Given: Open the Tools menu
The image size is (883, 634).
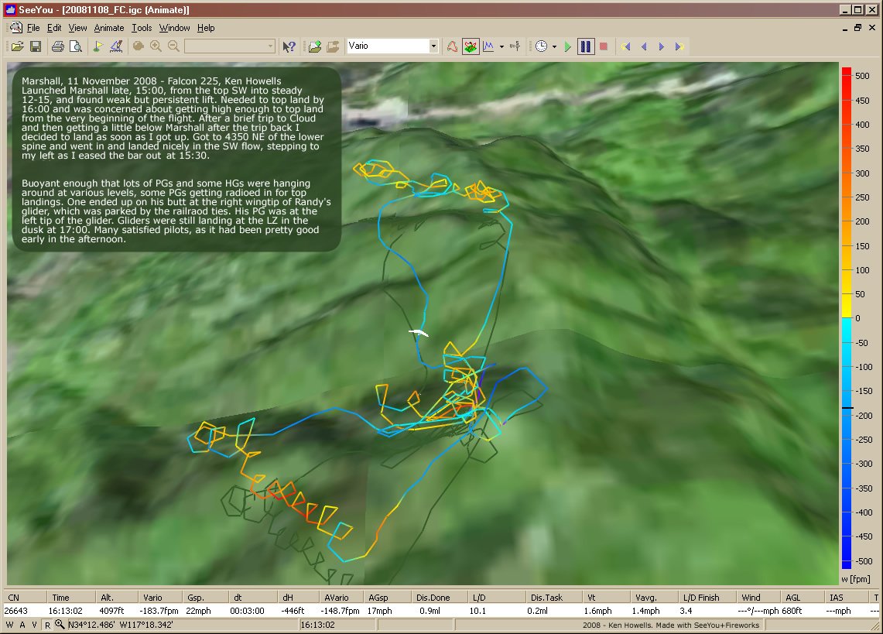Looking at the screenshot, I should 142,28.
